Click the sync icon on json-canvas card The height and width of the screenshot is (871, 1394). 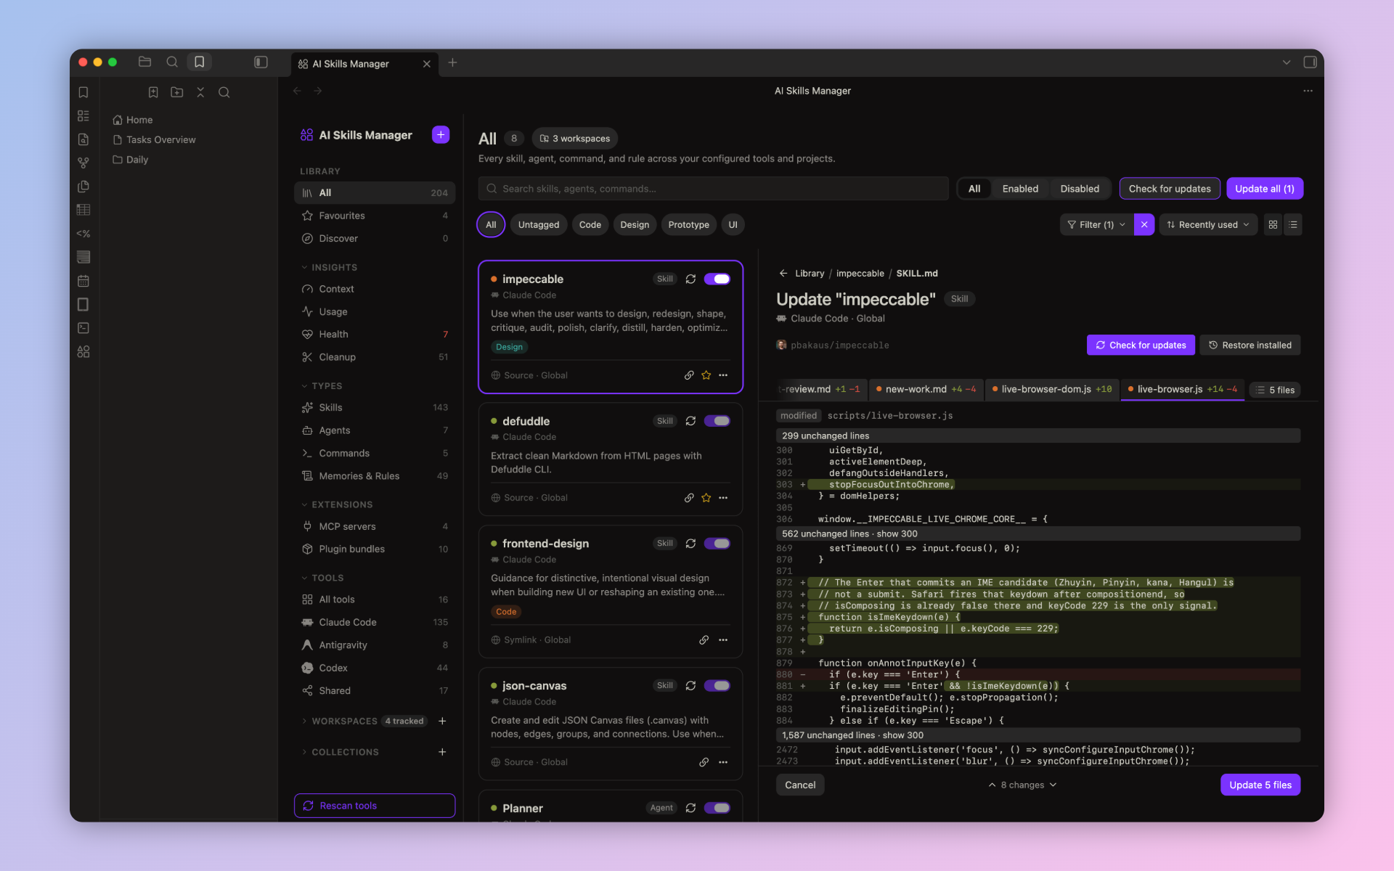[690, 686]
